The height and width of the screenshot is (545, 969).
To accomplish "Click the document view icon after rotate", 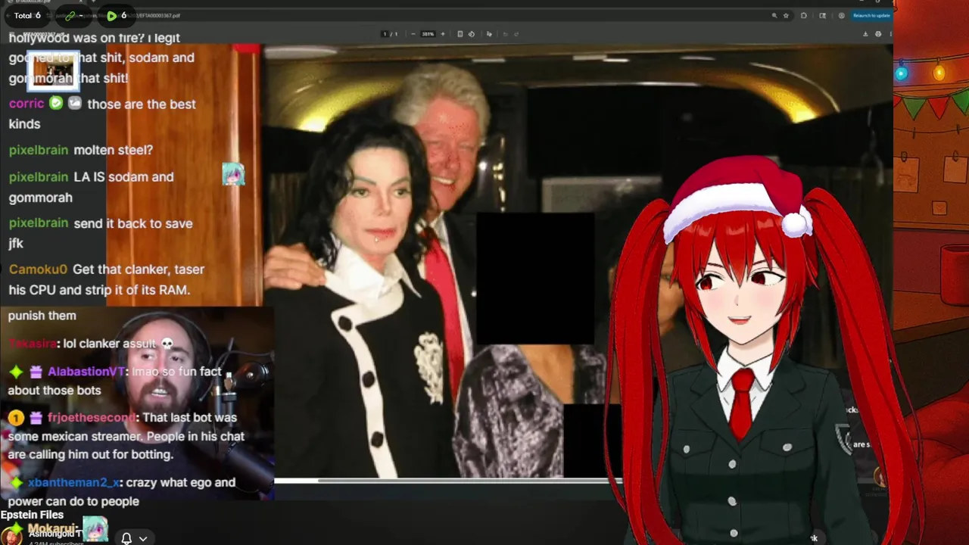I will [x=489, y=34].
